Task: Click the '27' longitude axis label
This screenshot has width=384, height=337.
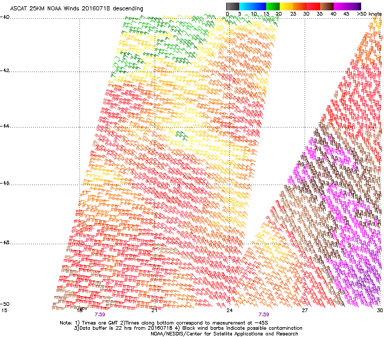Action: coord(305,311)
